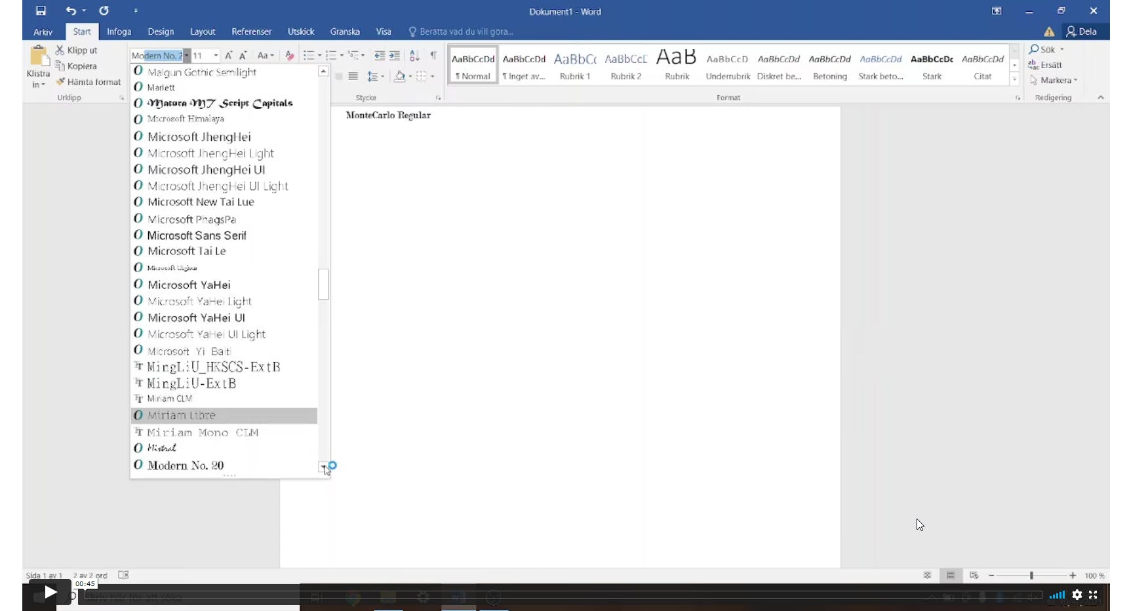The image size is (1127, 611).
Task: Click the line spacing icon
Action: pyautogui.click(x=372, y=76)
